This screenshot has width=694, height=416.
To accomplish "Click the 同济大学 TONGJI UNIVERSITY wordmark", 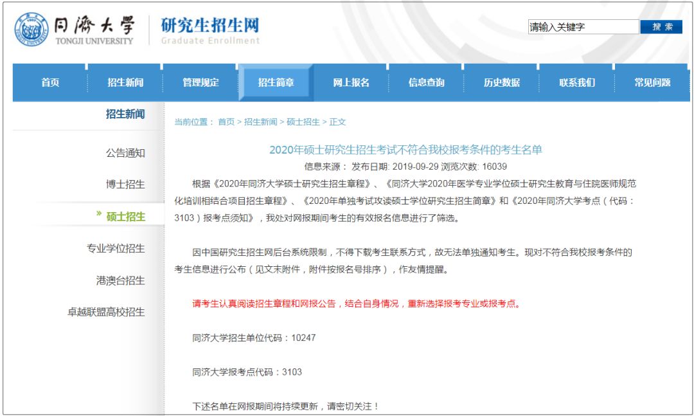I will coord(94,30).
